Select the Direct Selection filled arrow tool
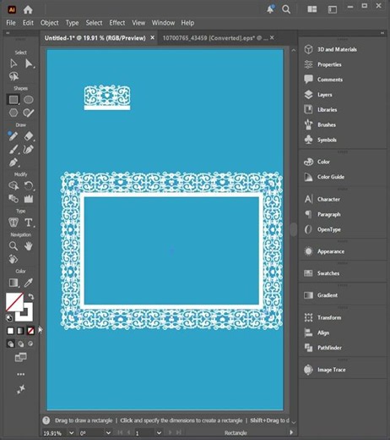 [29, 63]
